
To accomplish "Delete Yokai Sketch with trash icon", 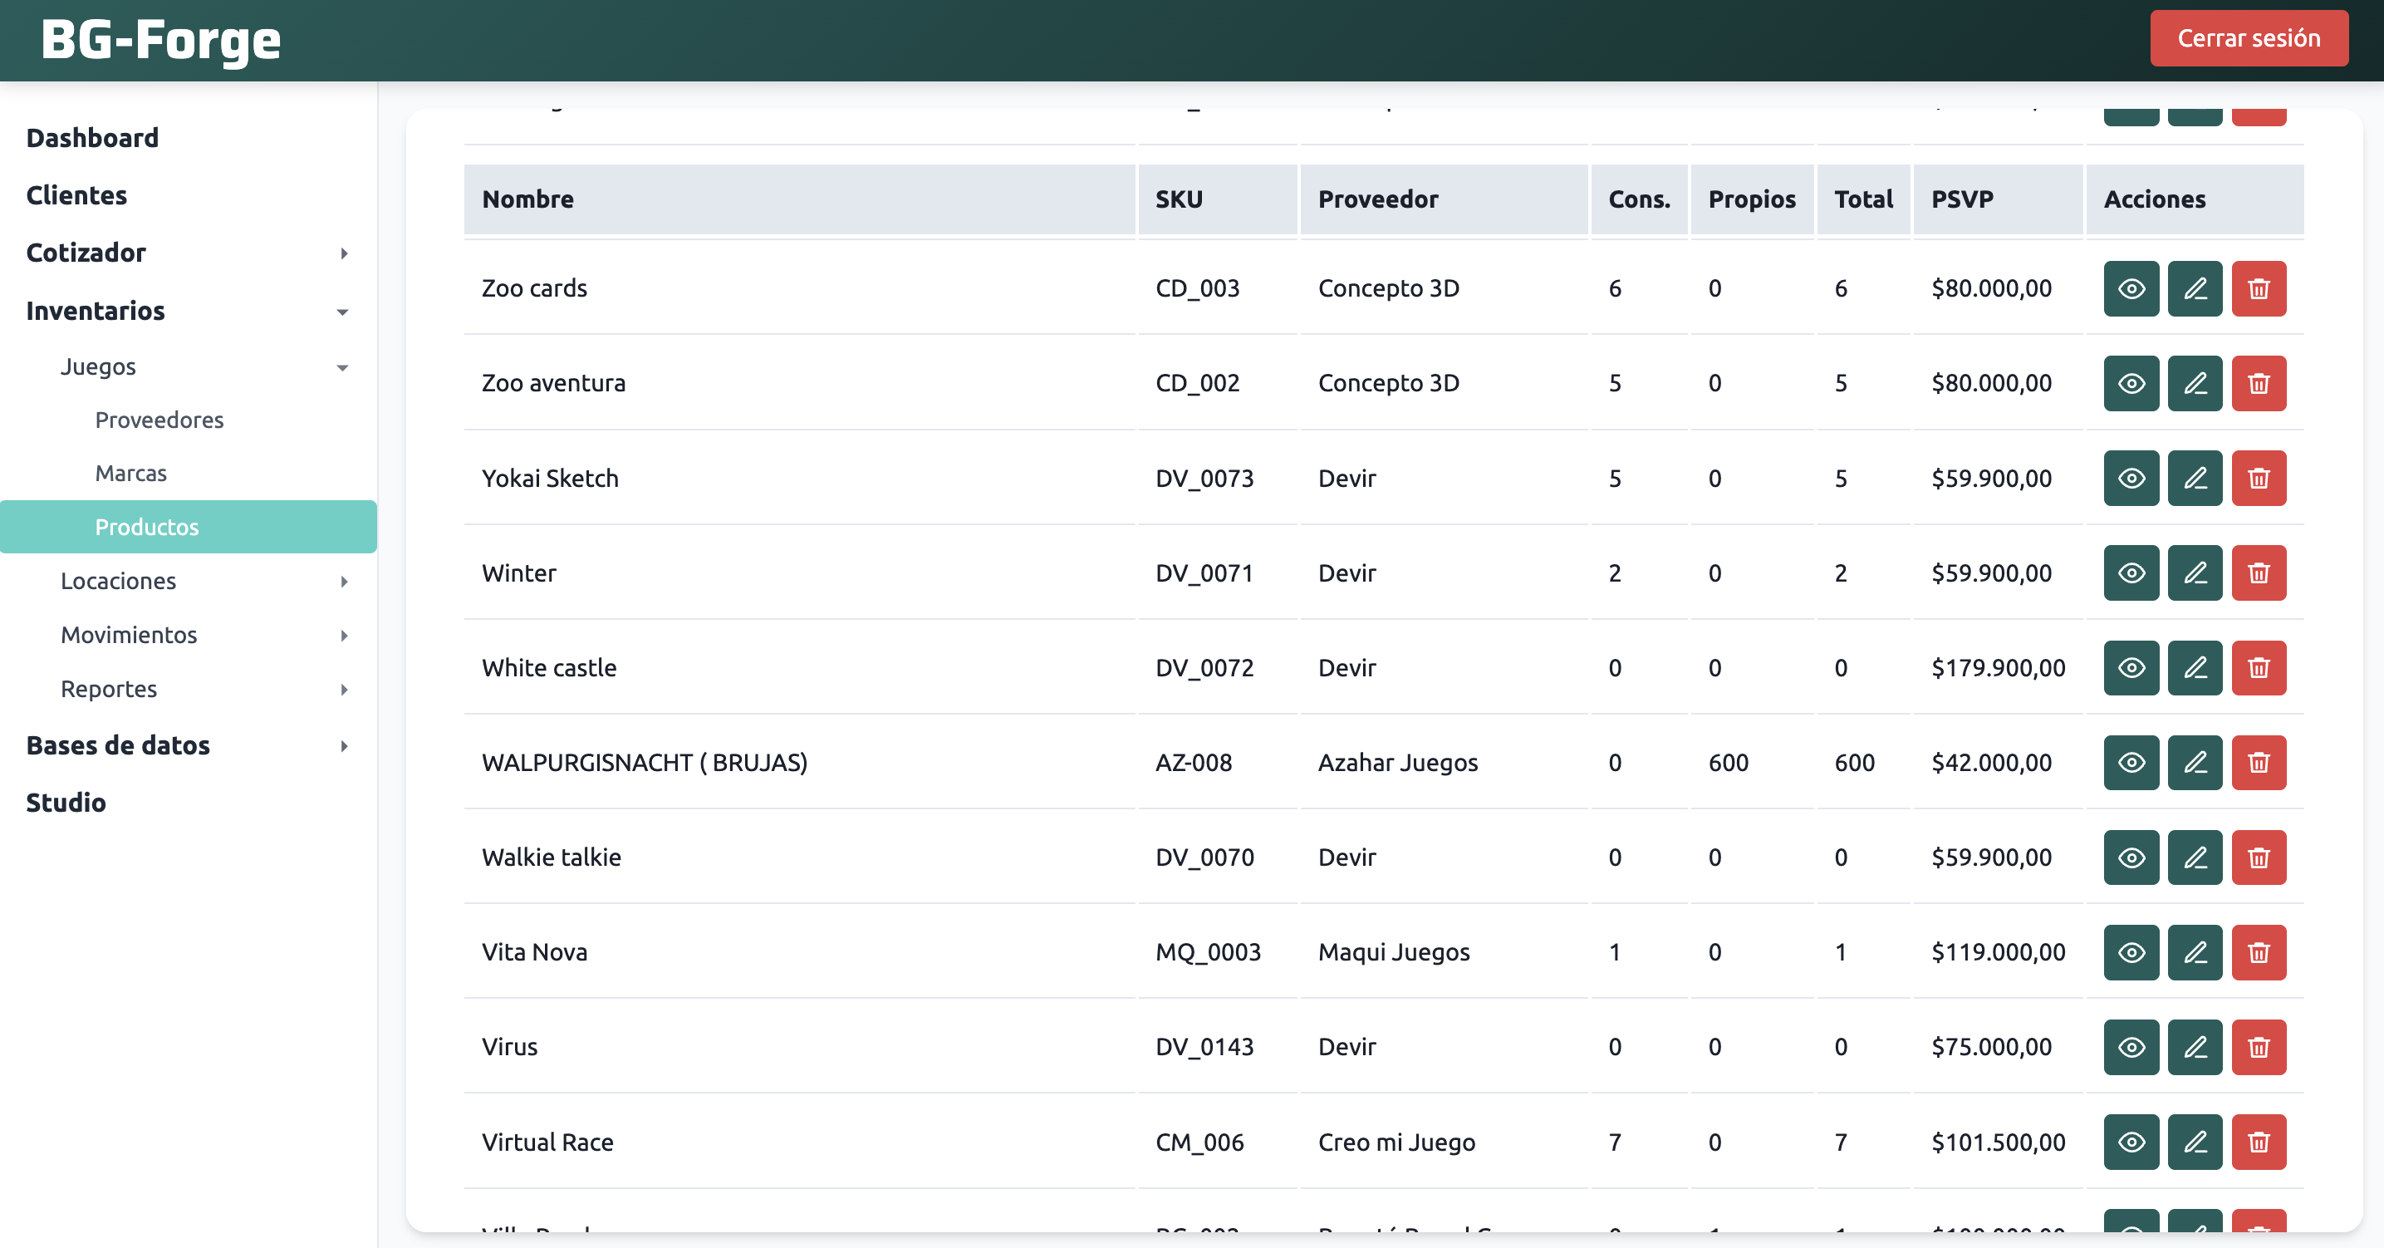I will (x=2259, y=479).
